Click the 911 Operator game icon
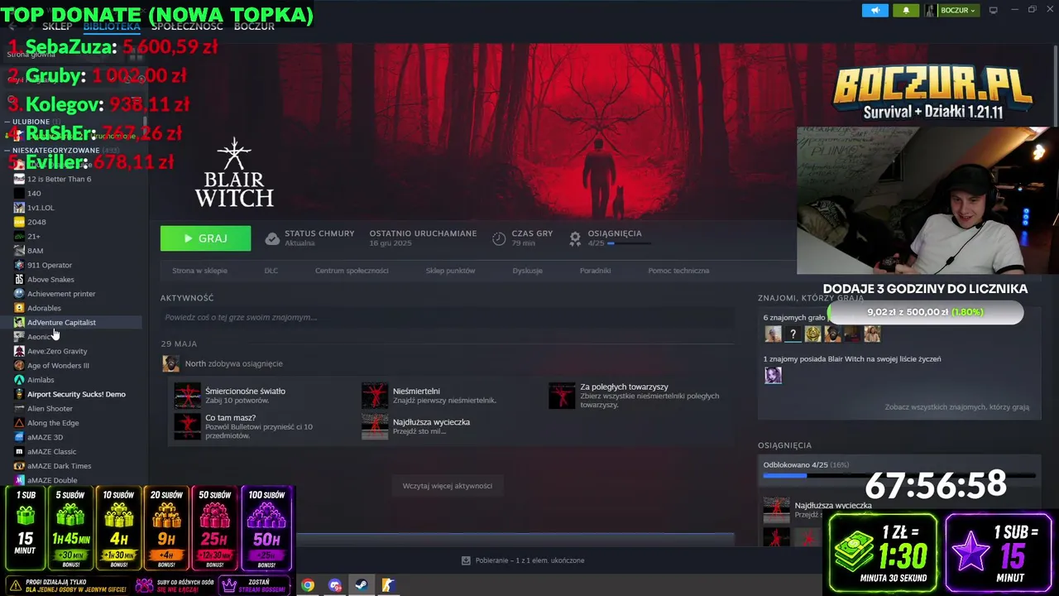The height and width of the screenshot is (596, 1059). click(x=19, y=265)
